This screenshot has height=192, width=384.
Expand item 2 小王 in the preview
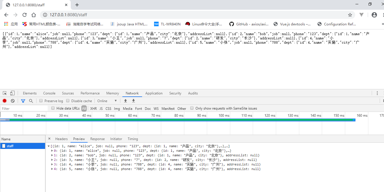(52, 160)
